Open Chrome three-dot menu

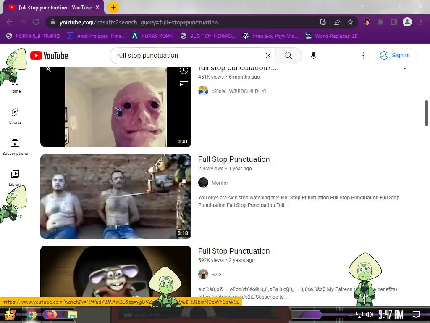coord(421,22)
